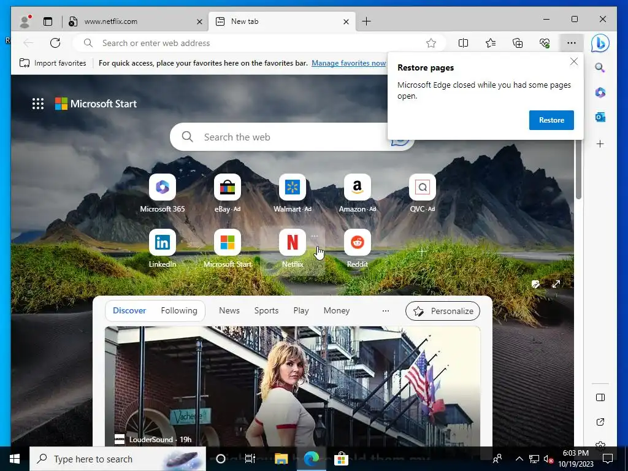Open the profile avatar menu

point(25,21)
